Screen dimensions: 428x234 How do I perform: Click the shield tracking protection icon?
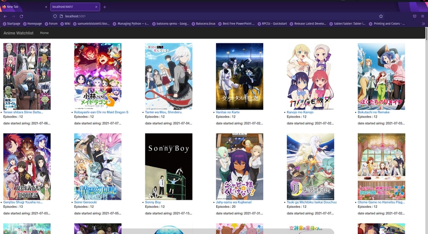coord(55,17)
